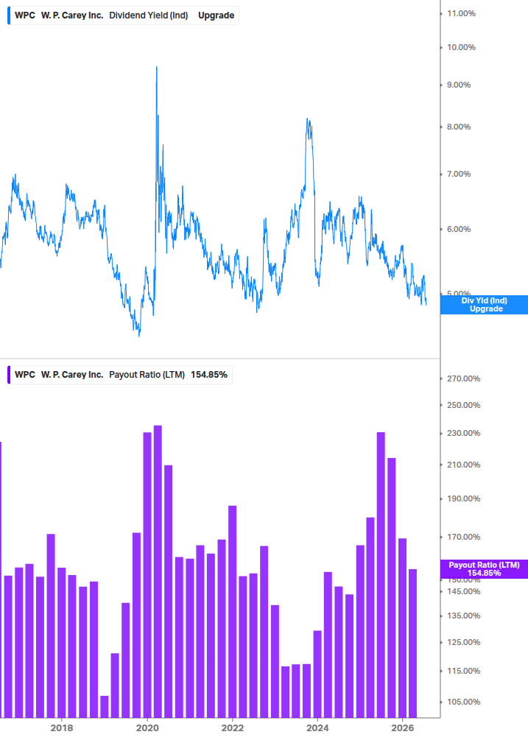This screenshot has width=528, height=740.
Task: Click the Dividend Yield (Ind) metric label
Action: pyautogui.click(x=149, y=15)
